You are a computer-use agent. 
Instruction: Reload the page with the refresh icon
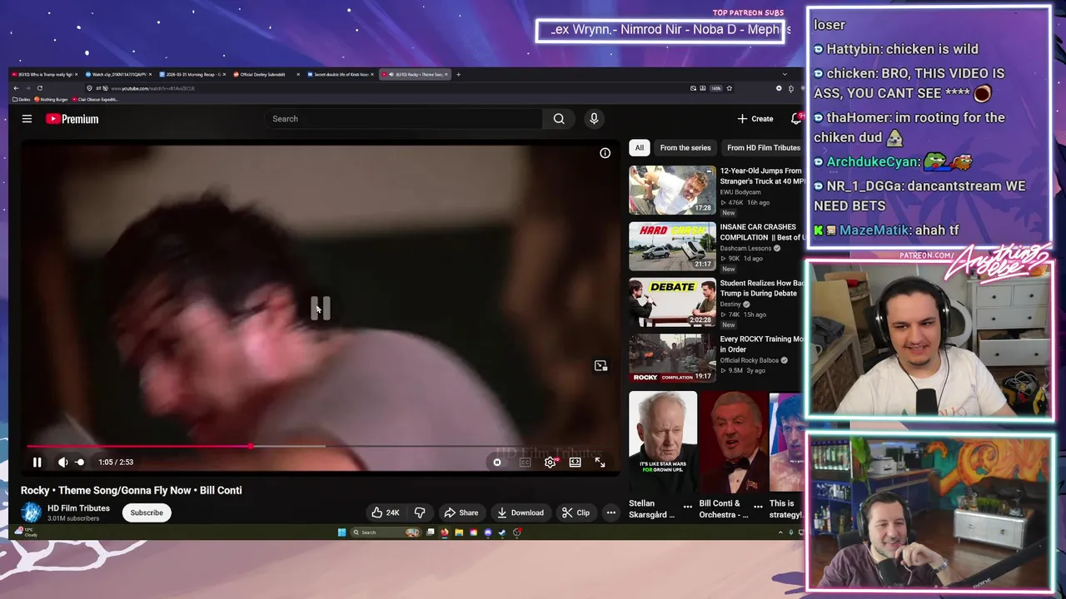[x=39, y=88]
